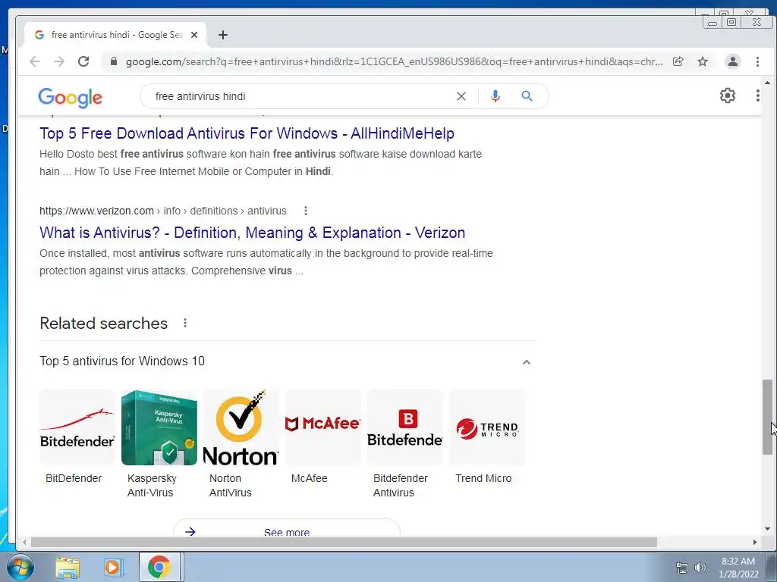
Task: Click the horizontal scrollbar left arrow
Action: 24,543
